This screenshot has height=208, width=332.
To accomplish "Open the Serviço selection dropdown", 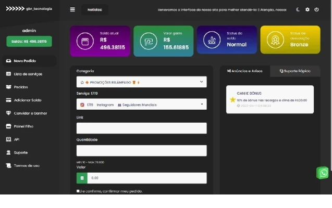I will click(x=141, y=105).
